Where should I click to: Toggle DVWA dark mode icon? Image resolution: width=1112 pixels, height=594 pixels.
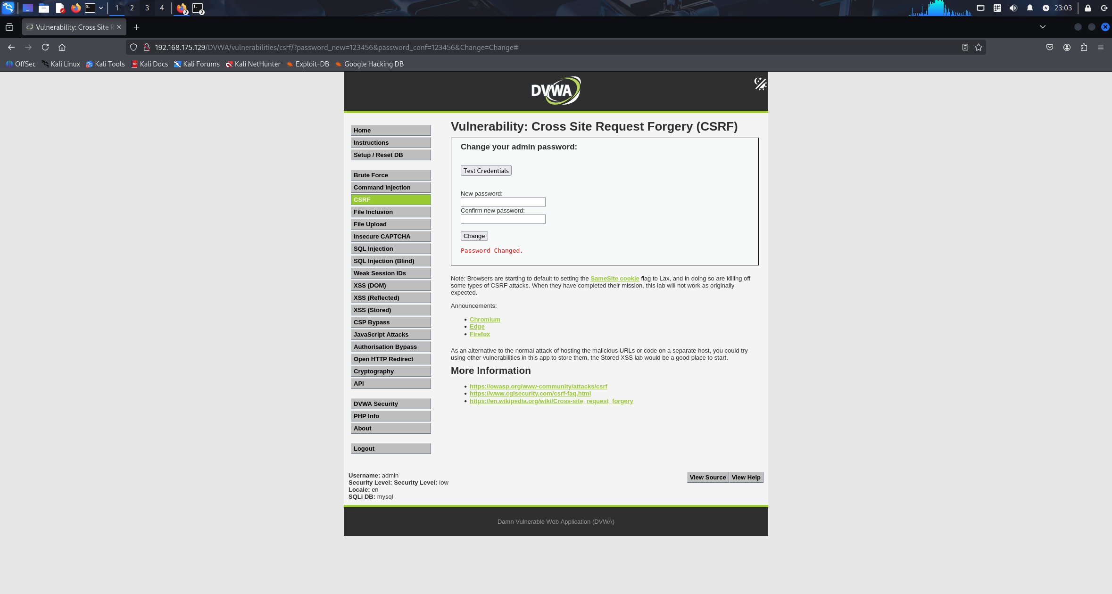click(760, 84)
